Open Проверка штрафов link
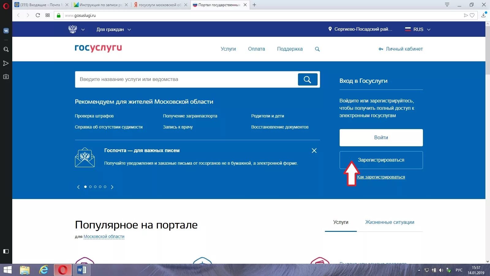The width and height of the screenshot is (490, 276). 94,116
